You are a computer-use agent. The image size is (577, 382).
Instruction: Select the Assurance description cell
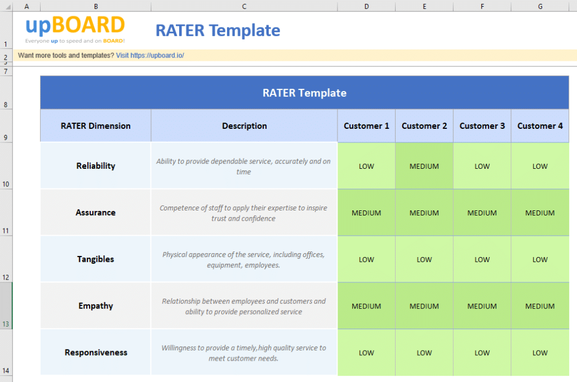pyautogui.click(x=244, y=212)
